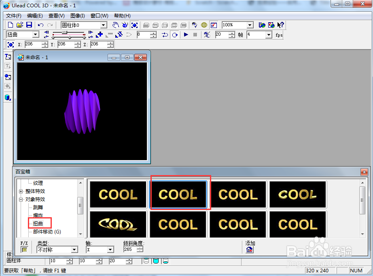Select the edit text tool in the left sidebar
The width and height of the screenshot is (373, 276).
click(8, 66)
